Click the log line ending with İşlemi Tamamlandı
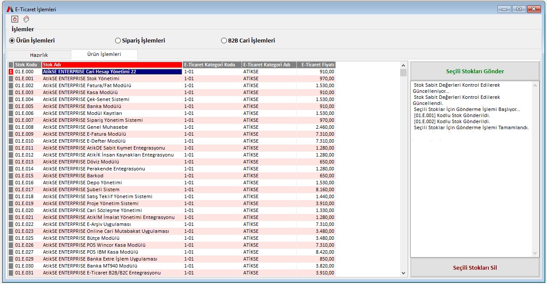Viewport: 547px width, 284px height. point(471,127)
